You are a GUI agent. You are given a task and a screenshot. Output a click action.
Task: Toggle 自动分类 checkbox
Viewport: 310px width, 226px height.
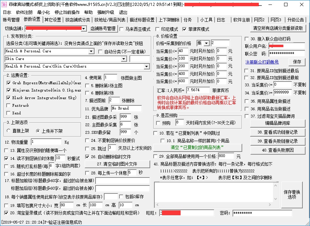pyautogui.click(x=100, y=52)
